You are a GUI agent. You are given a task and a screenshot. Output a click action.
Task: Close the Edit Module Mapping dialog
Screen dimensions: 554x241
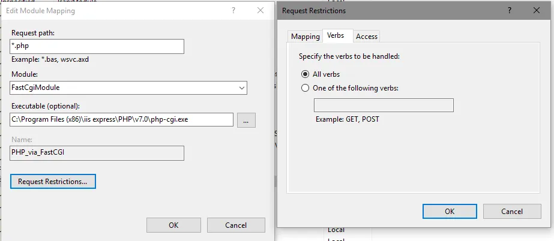click(260, 11)
